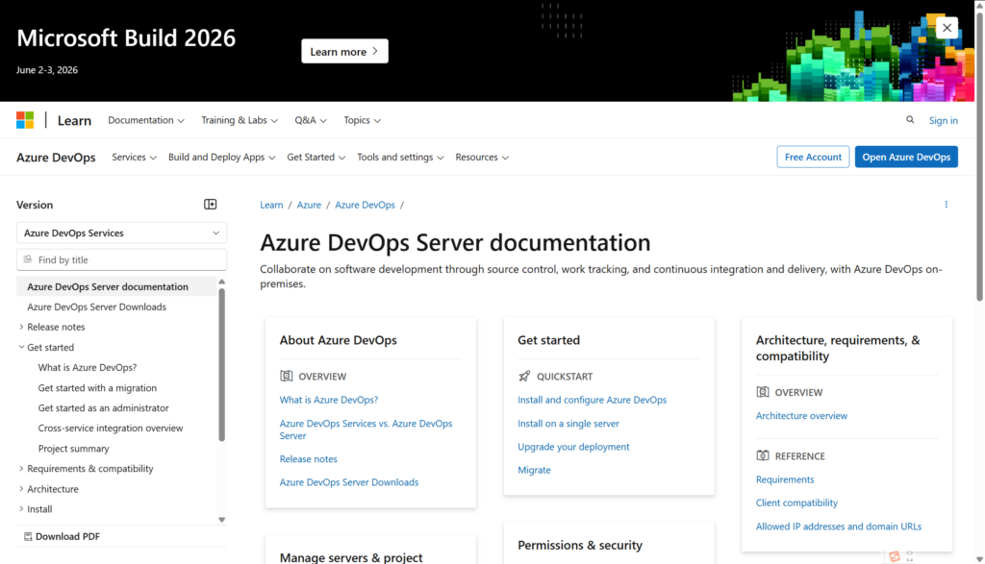Expand the Release notes tree item
The height and width of the screenshot is (564, 985).
[21, 328]
